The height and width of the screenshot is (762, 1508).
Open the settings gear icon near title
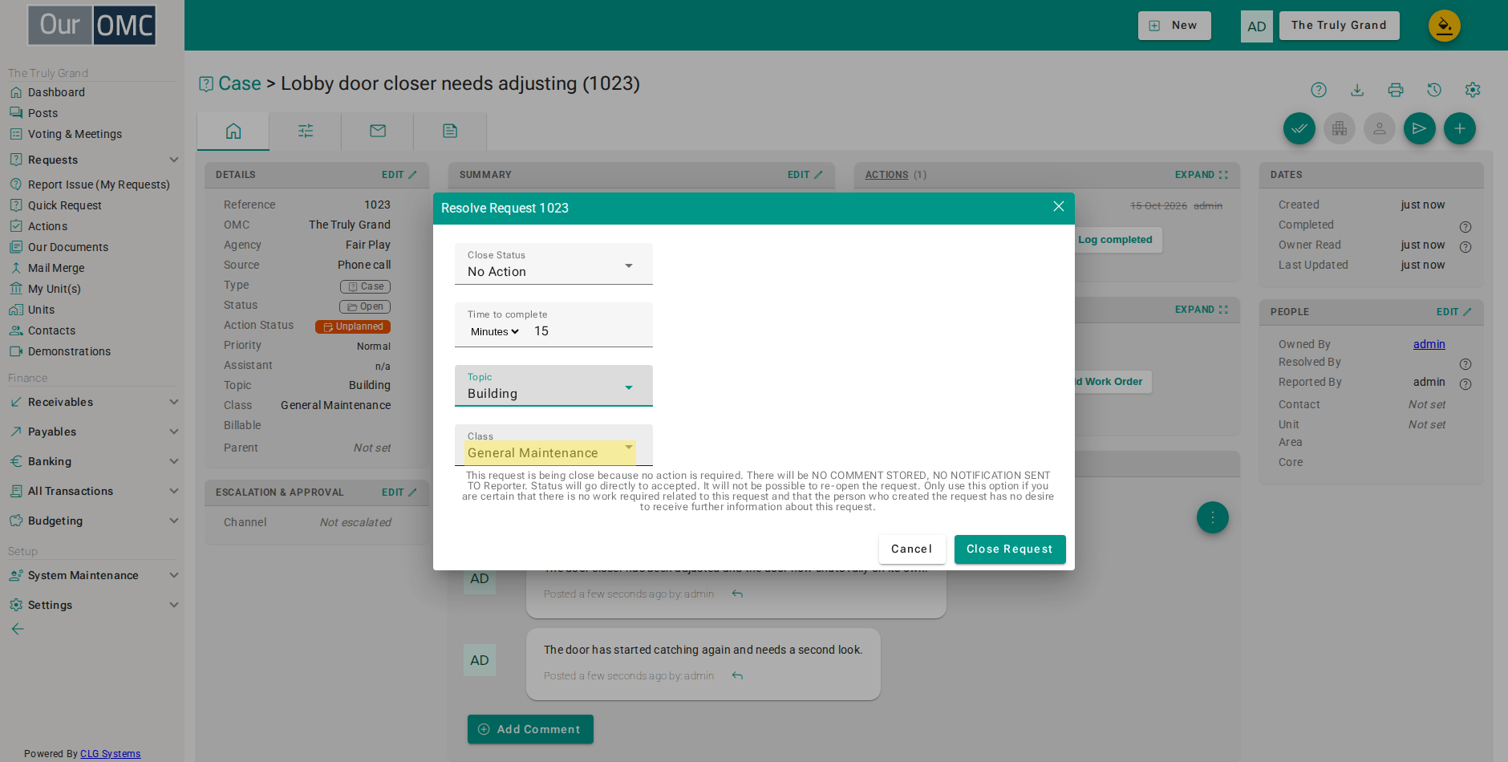point(1473,90)
